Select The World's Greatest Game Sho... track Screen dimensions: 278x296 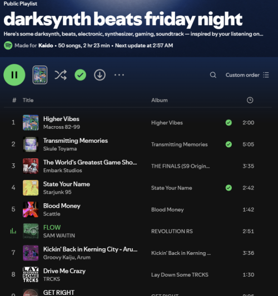(90, 162)
